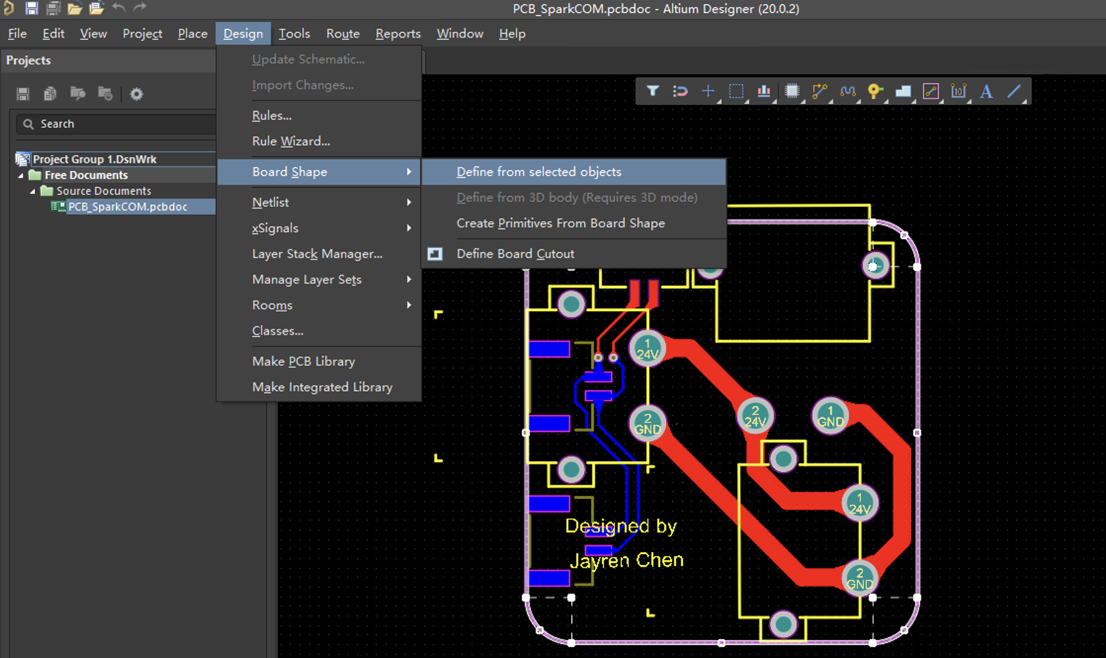Open the View menu
The width and height of the screenshot is (1106, 658).
(93, 34)
